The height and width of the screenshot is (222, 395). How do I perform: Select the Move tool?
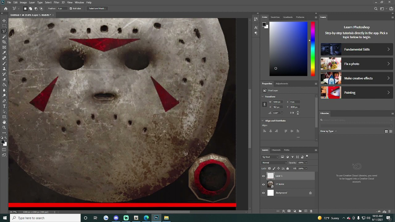pos(4,21)
